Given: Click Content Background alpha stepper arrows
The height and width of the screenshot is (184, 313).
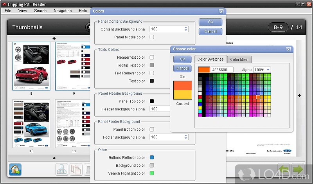Looking at the screenshot, I should [186, 29].
